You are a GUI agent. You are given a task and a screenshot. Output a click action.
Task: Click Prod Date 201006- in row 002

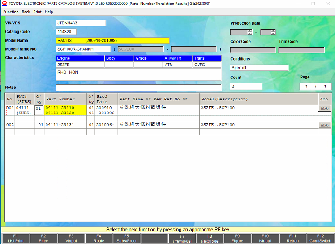pos(105,125)
